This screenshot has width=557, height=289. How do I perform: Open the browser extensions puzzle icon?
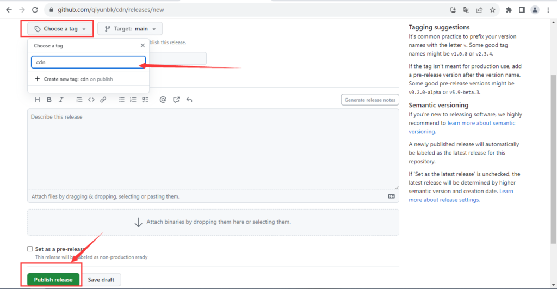point(509,10)
